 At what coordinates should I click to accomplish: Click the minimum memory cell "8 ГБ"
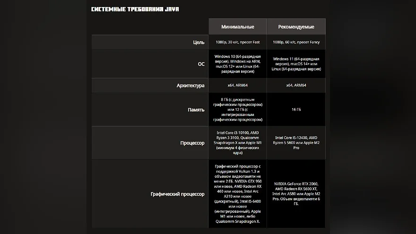pos(238,110)
